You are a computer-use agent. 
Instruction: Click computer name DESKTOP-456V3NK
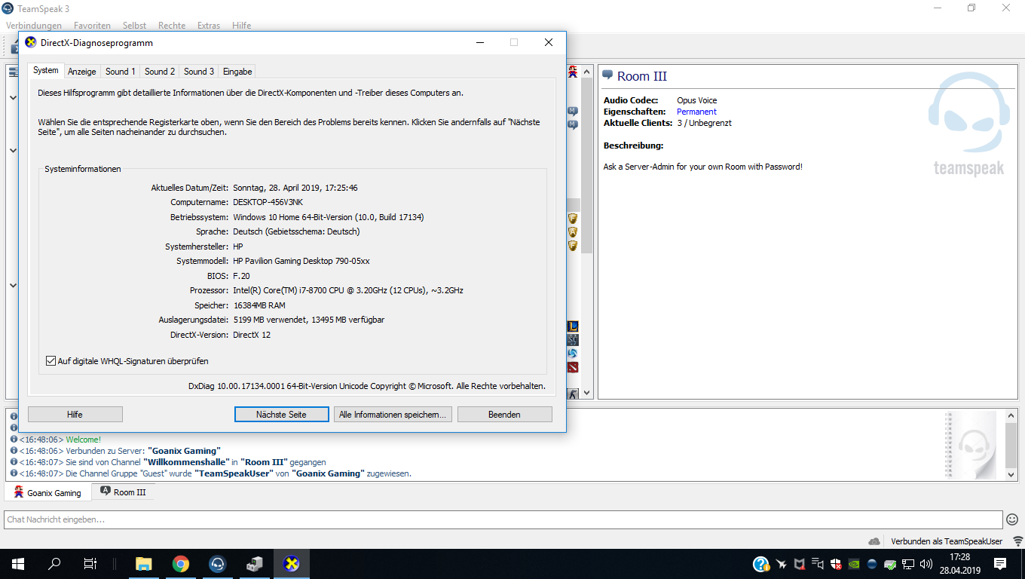[268, 202]
